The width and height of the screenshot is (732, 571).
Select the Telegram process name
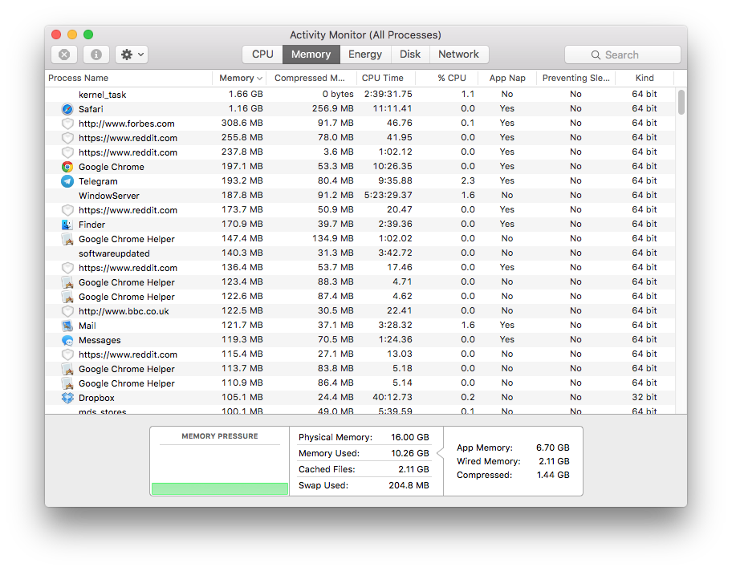[x=98, y=181]
